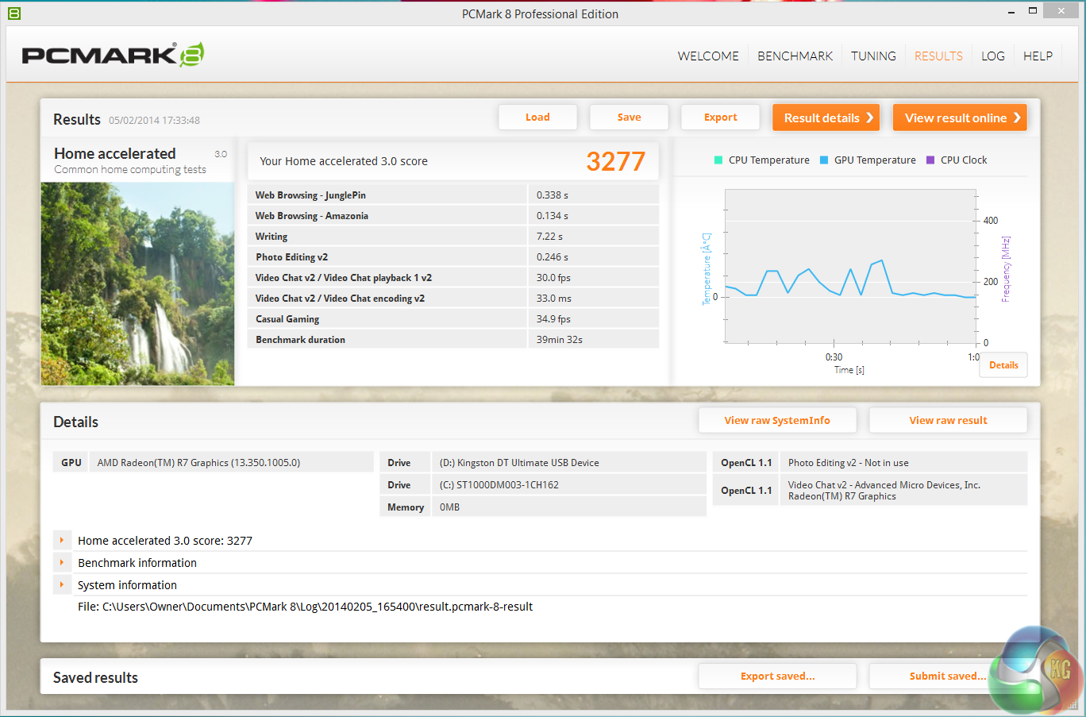Minimize the PCMark 8 window
The image size is (1086, 717).
(x=1011, y=12)
